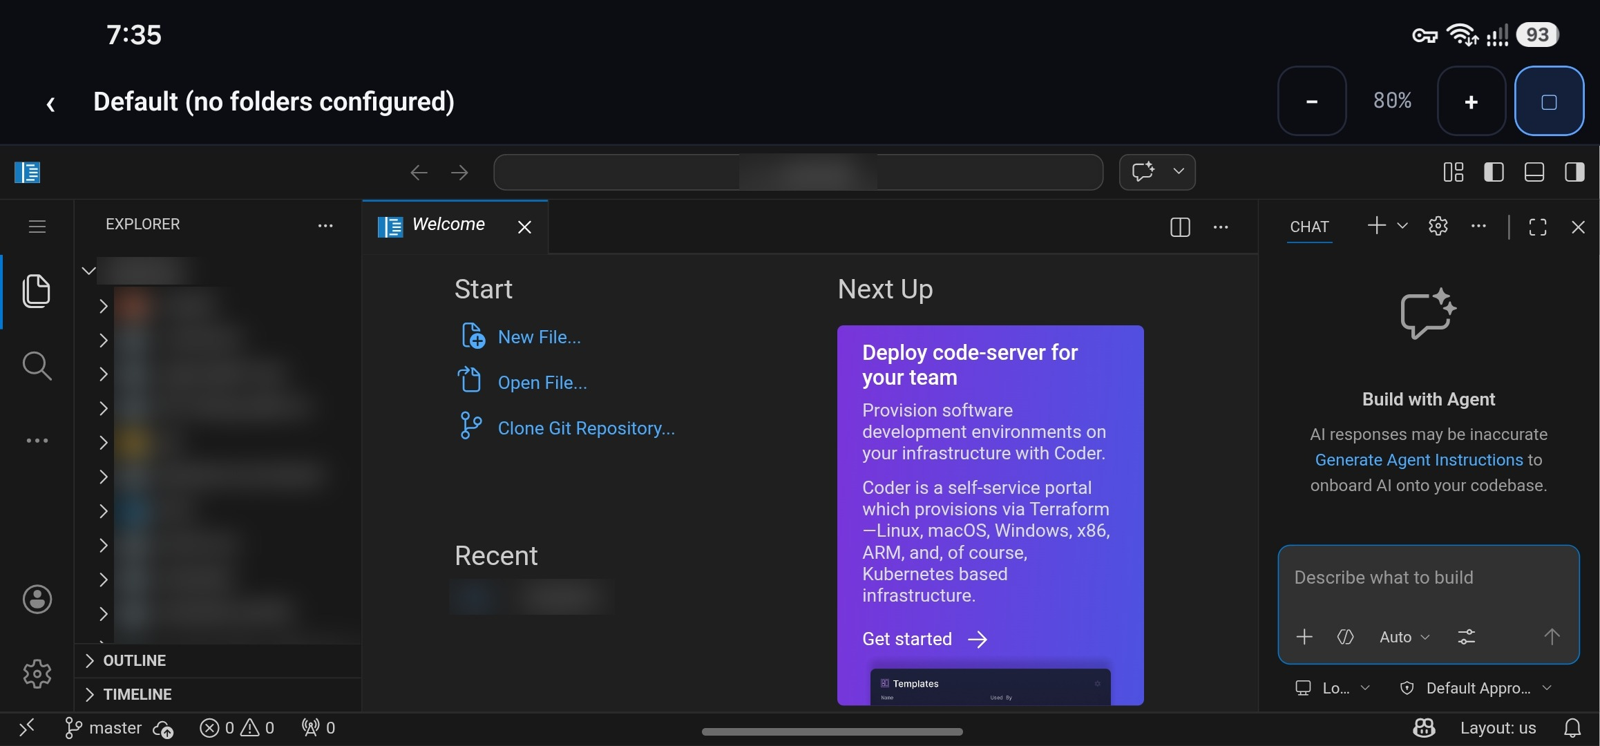Viewport: 1600px width, 746px height.
Task: Click the New File... link
Action: 539,337
